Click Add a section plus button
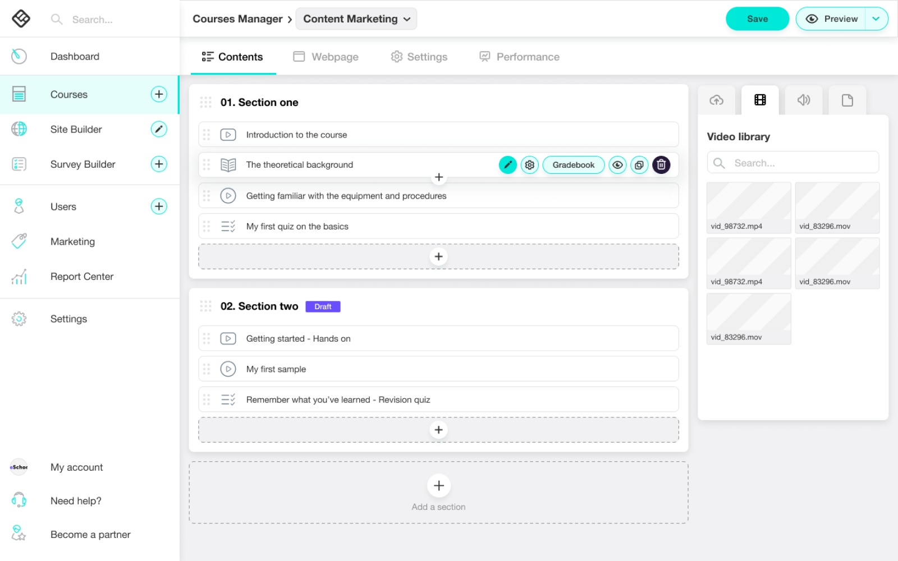 pyautogui.click(x=439, y=486)
